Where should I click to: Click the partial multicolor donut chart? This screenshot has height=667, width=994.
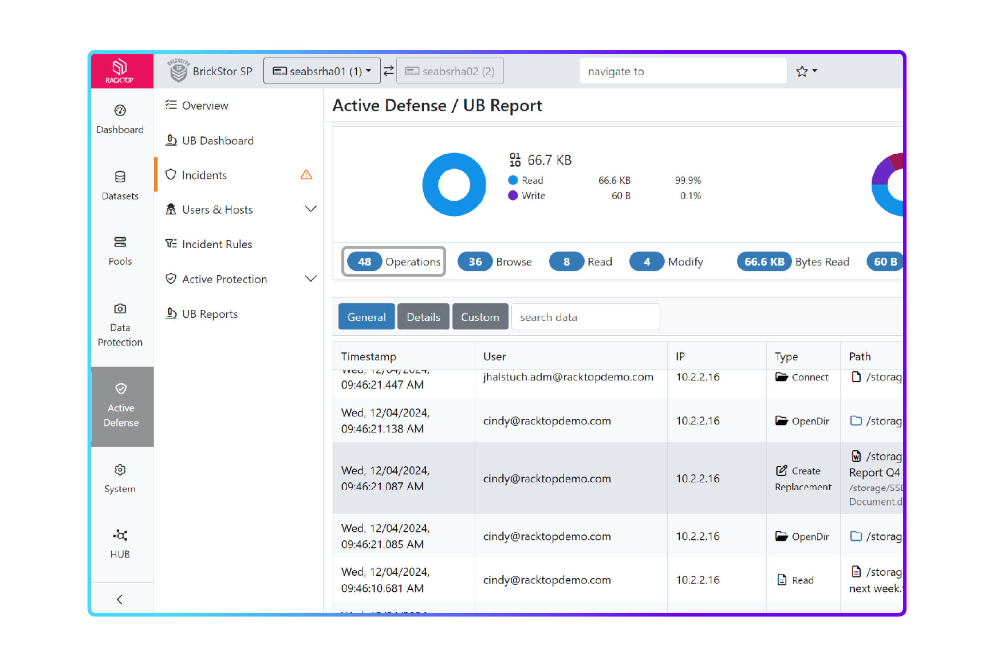(x=887, y=184)
